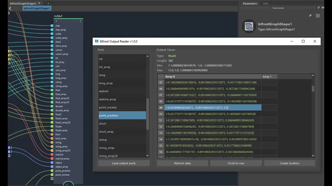Switch to the Info tab
This screenshot has width=332, height=186.
pos(266,4)
